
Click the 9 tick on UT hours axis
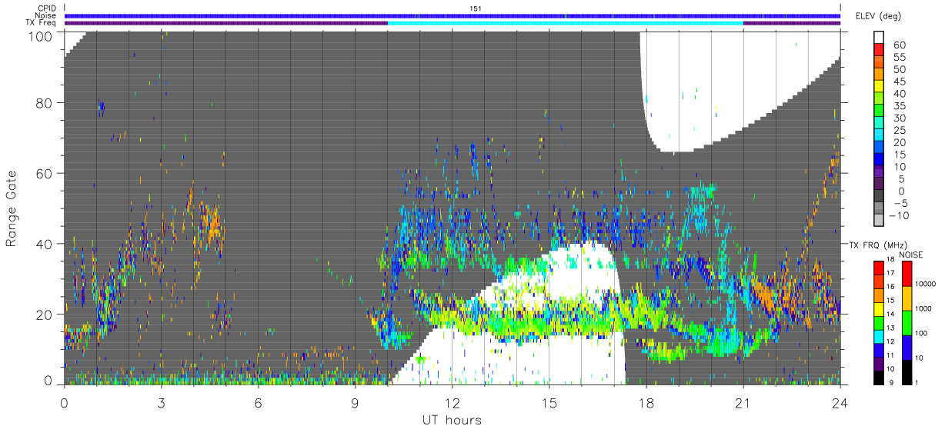pos(356,401)
